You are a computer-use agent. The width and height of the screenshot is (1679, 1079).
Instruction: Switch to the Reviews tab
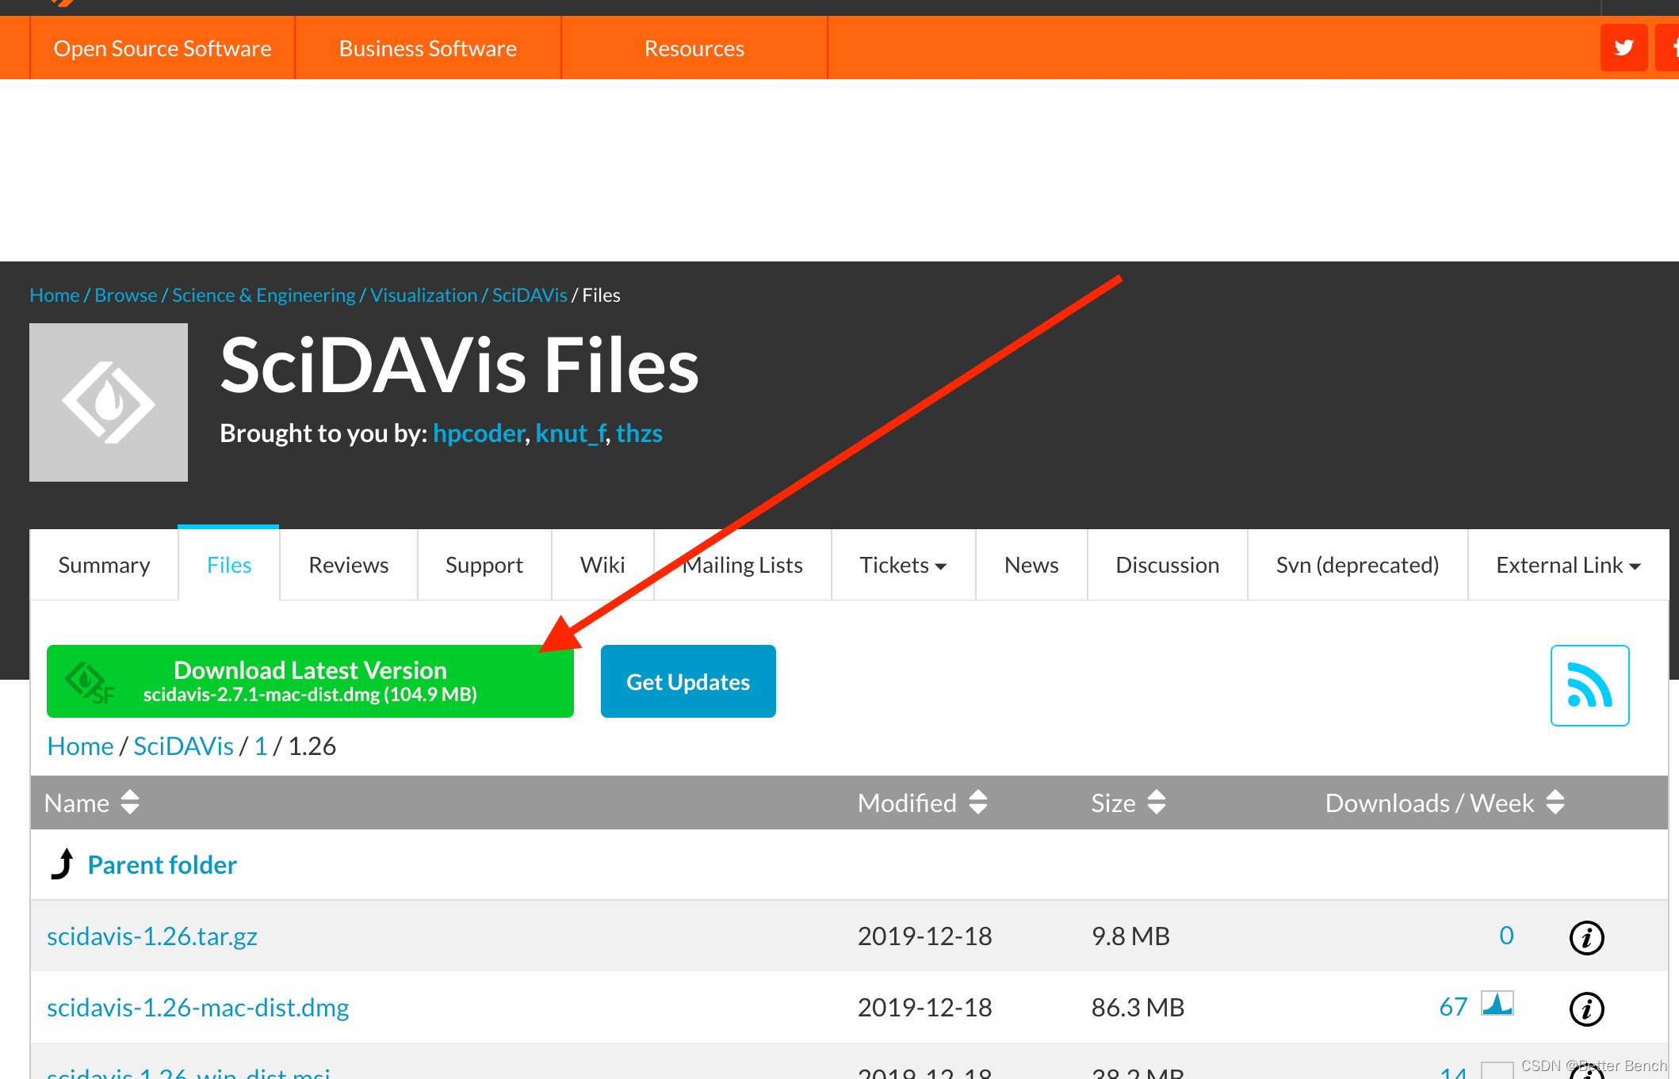tap(348, 566)
